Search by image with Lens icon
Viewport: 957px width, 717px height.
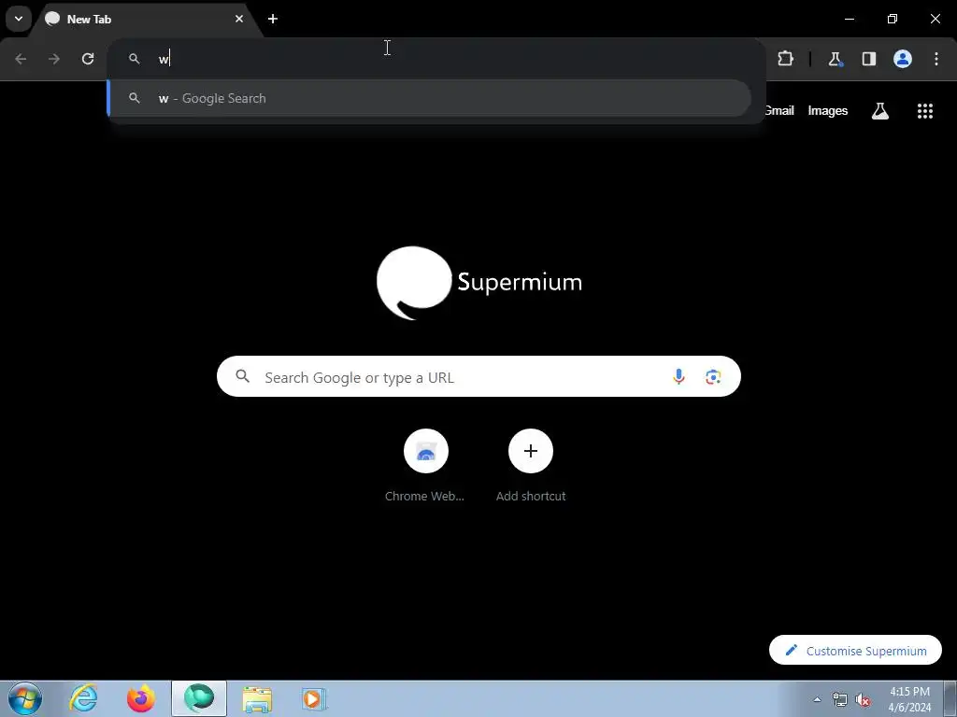[713, 377]
